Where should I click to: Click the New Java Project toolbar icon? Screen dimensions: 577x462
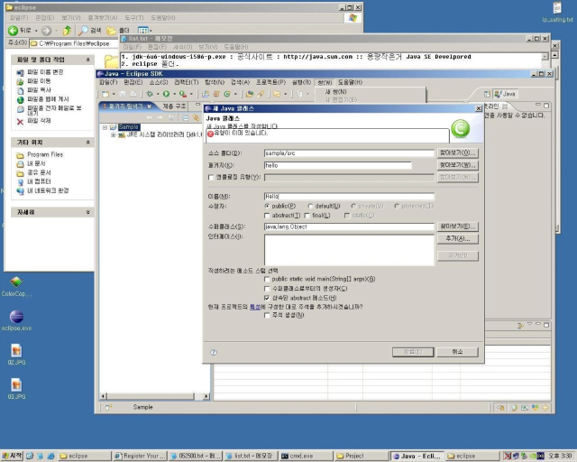206,94
